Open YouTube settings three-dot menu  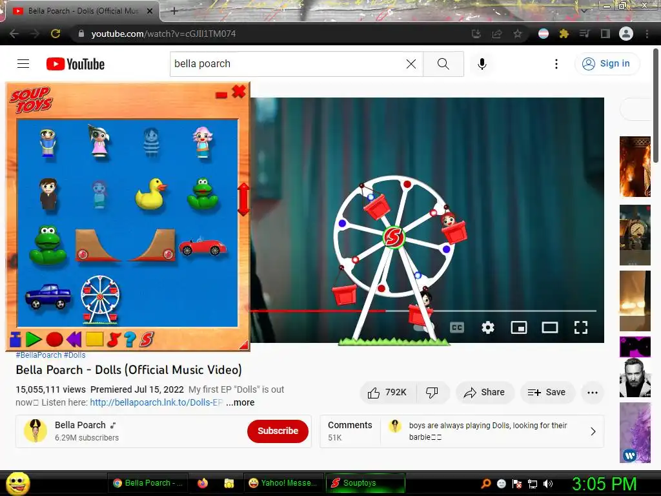click(x=556, y=64)
